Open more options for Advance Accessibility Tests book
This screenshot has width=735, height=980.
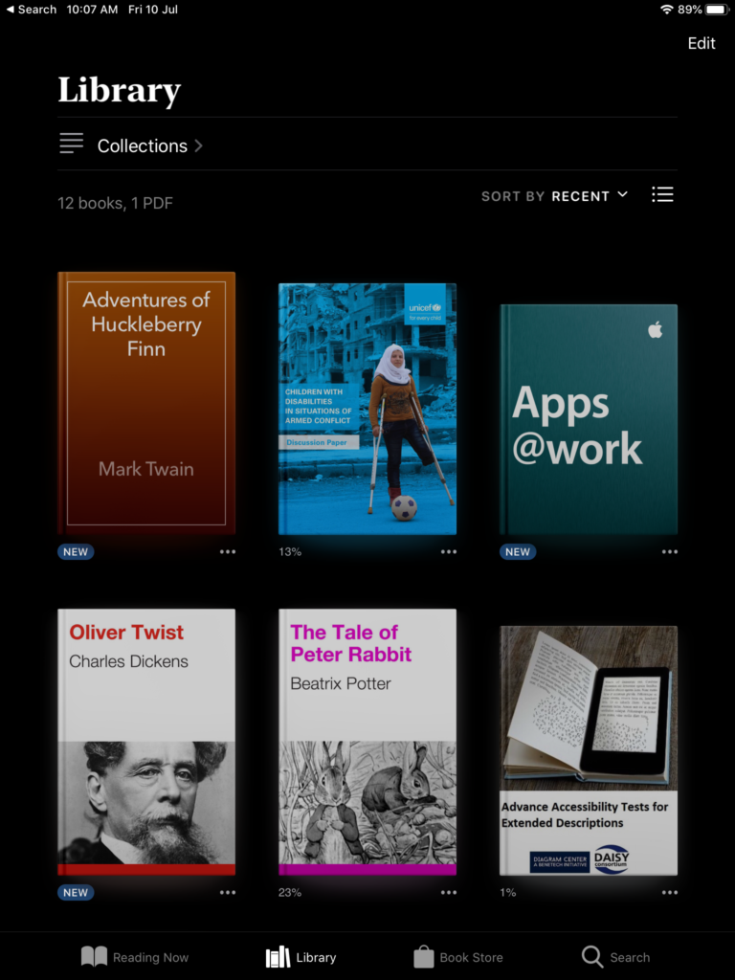(669, 893)
